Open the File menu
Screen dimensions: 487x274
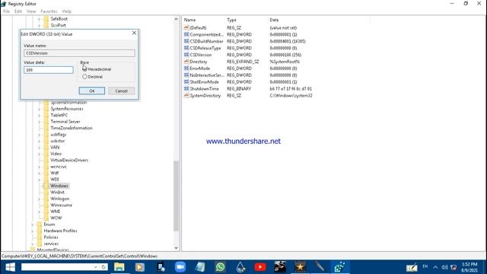coord(6,11)
